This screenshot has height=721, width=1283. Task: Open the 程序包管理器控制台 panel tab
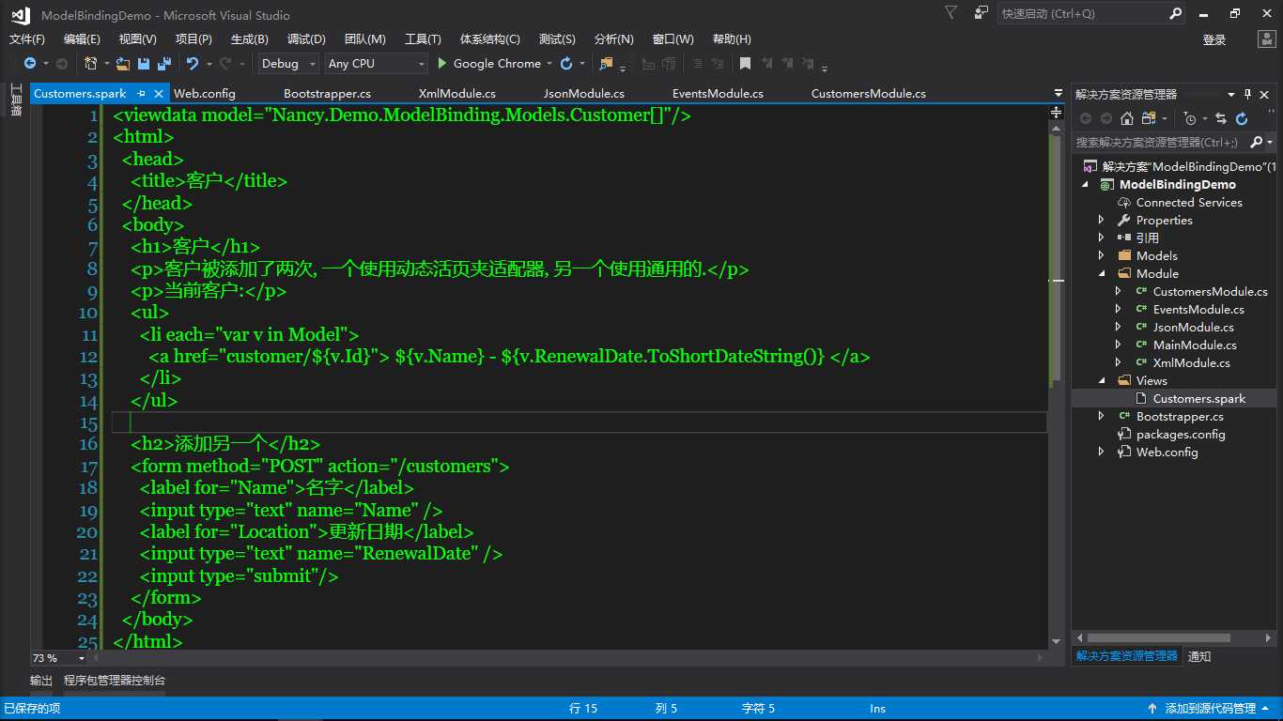coord(115,681)
